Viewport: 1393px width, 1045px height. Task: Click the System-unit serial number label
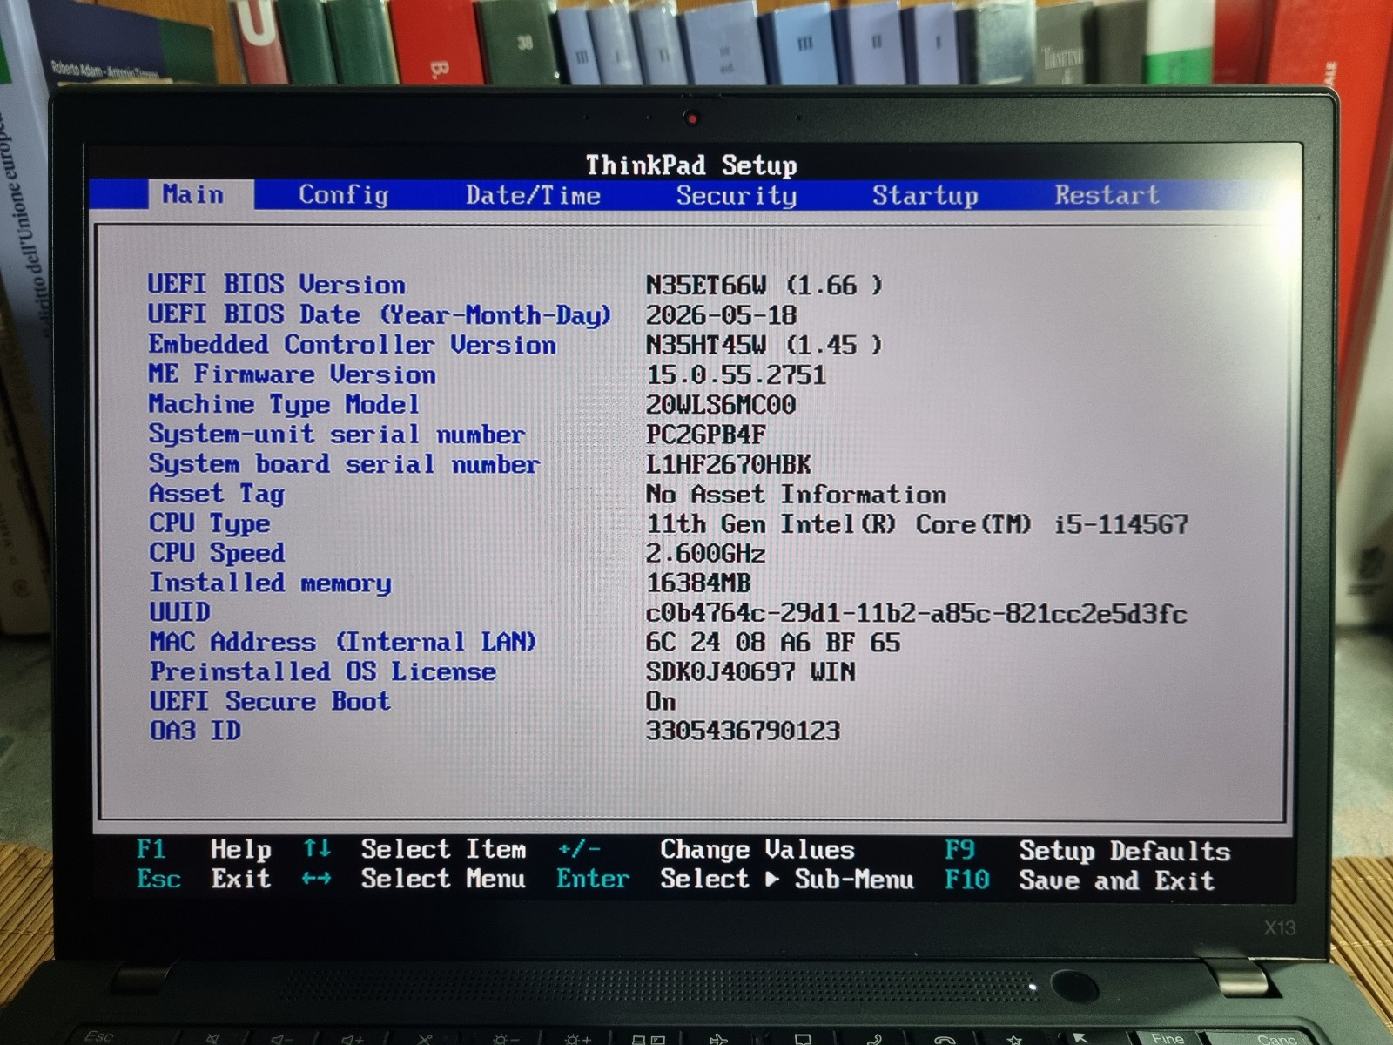[336, 435]
